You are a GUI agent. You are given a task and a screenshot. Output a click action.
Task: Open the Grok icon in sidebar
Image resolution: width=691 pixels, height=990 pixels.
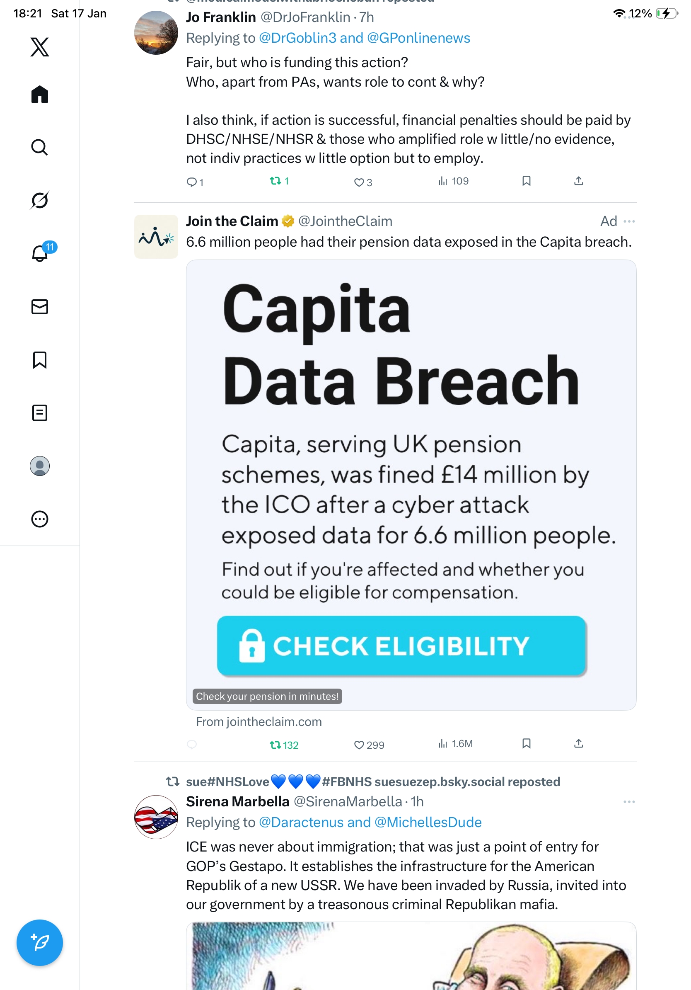tap(40, 200)
